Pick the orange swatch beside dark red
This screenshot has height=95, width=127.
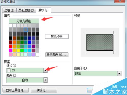click(14, 42)
